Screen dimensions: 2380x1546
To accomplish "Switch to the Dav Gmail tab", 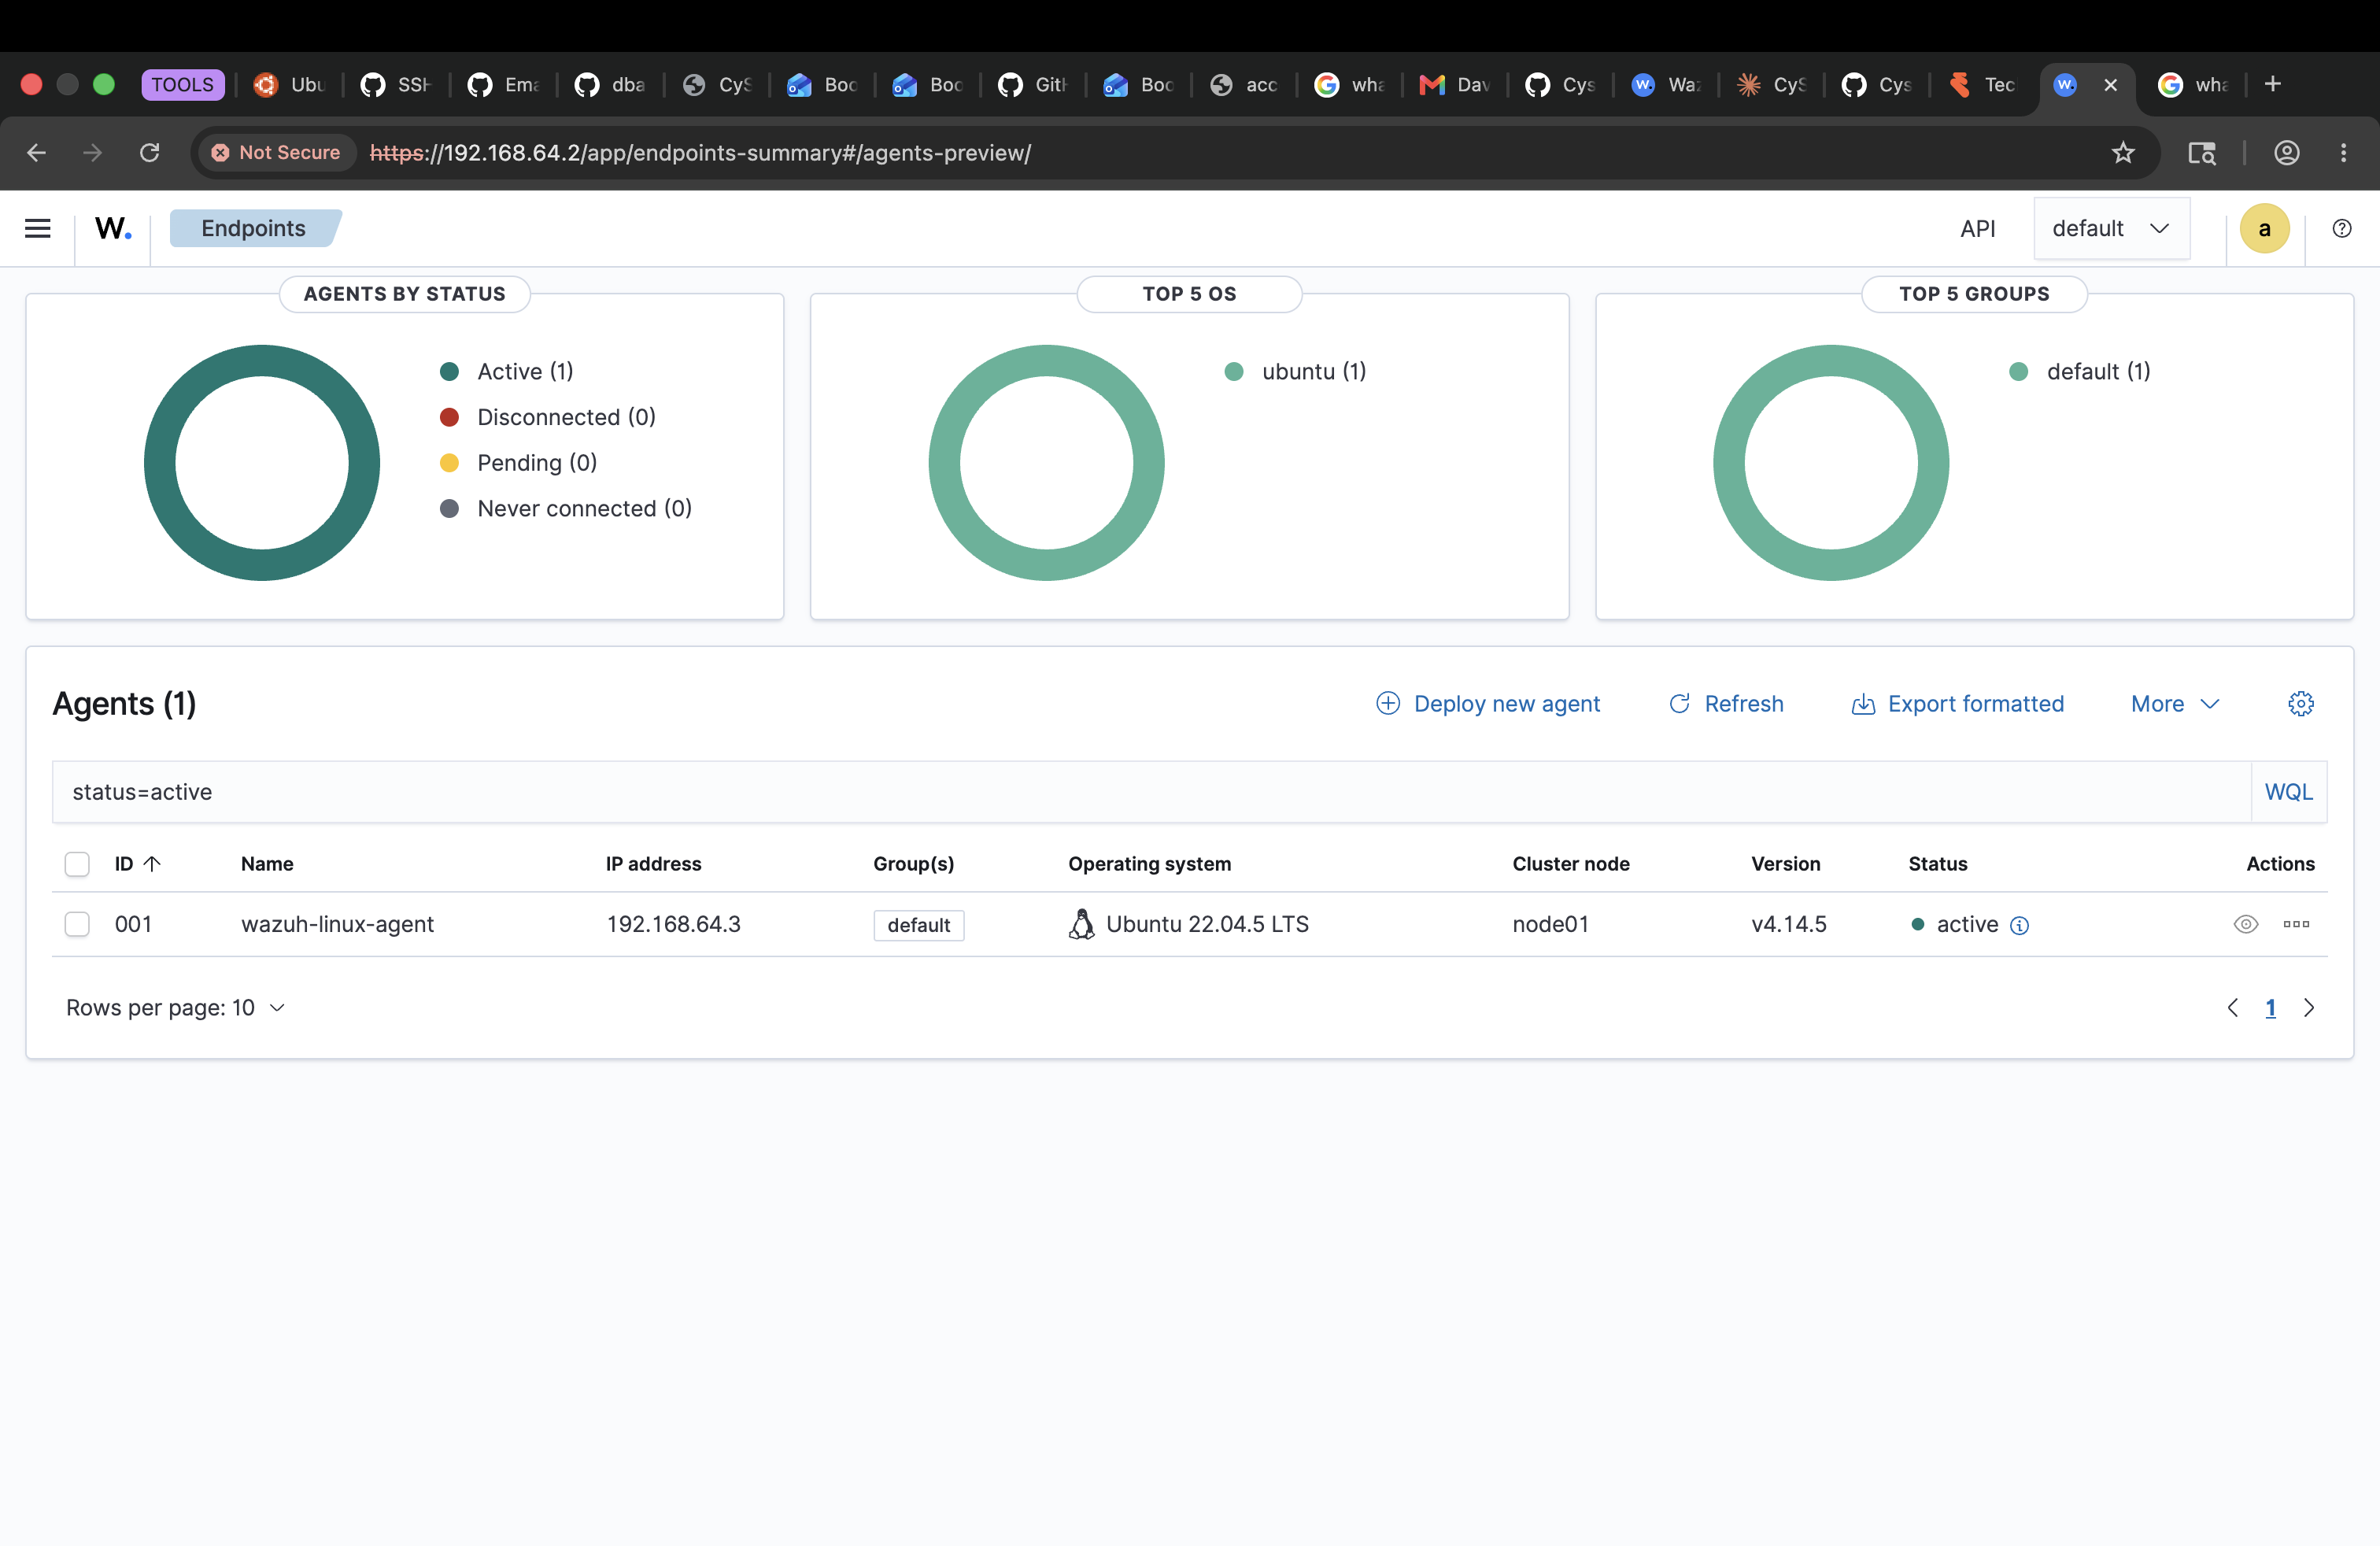I will (x=1455, y=85).
